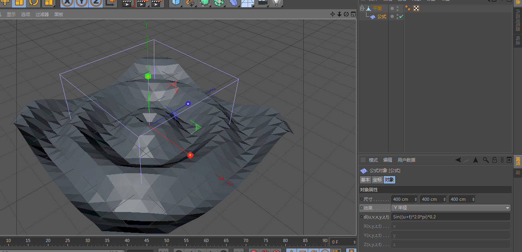Toggle the X-axis lock button
522x252 pixels.
68,3
